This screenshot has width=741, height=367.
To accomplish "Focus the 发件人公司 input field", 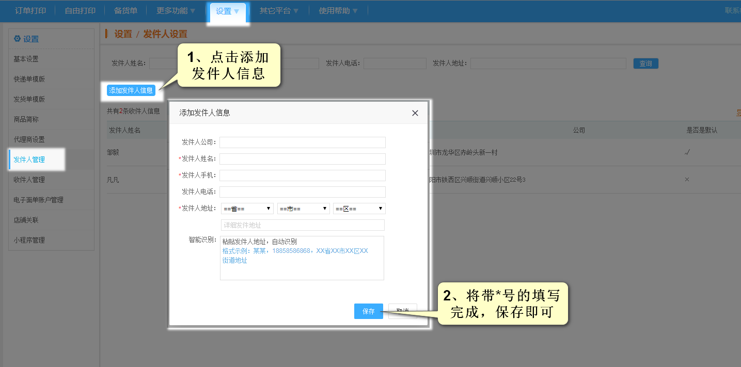I will (303, 142).
